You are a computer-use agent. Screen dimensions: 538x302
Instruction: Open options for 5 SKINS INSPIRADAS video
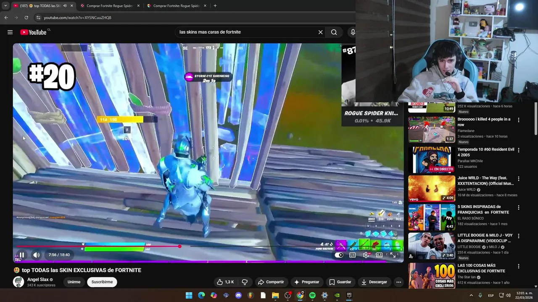(x=518, y=208)
